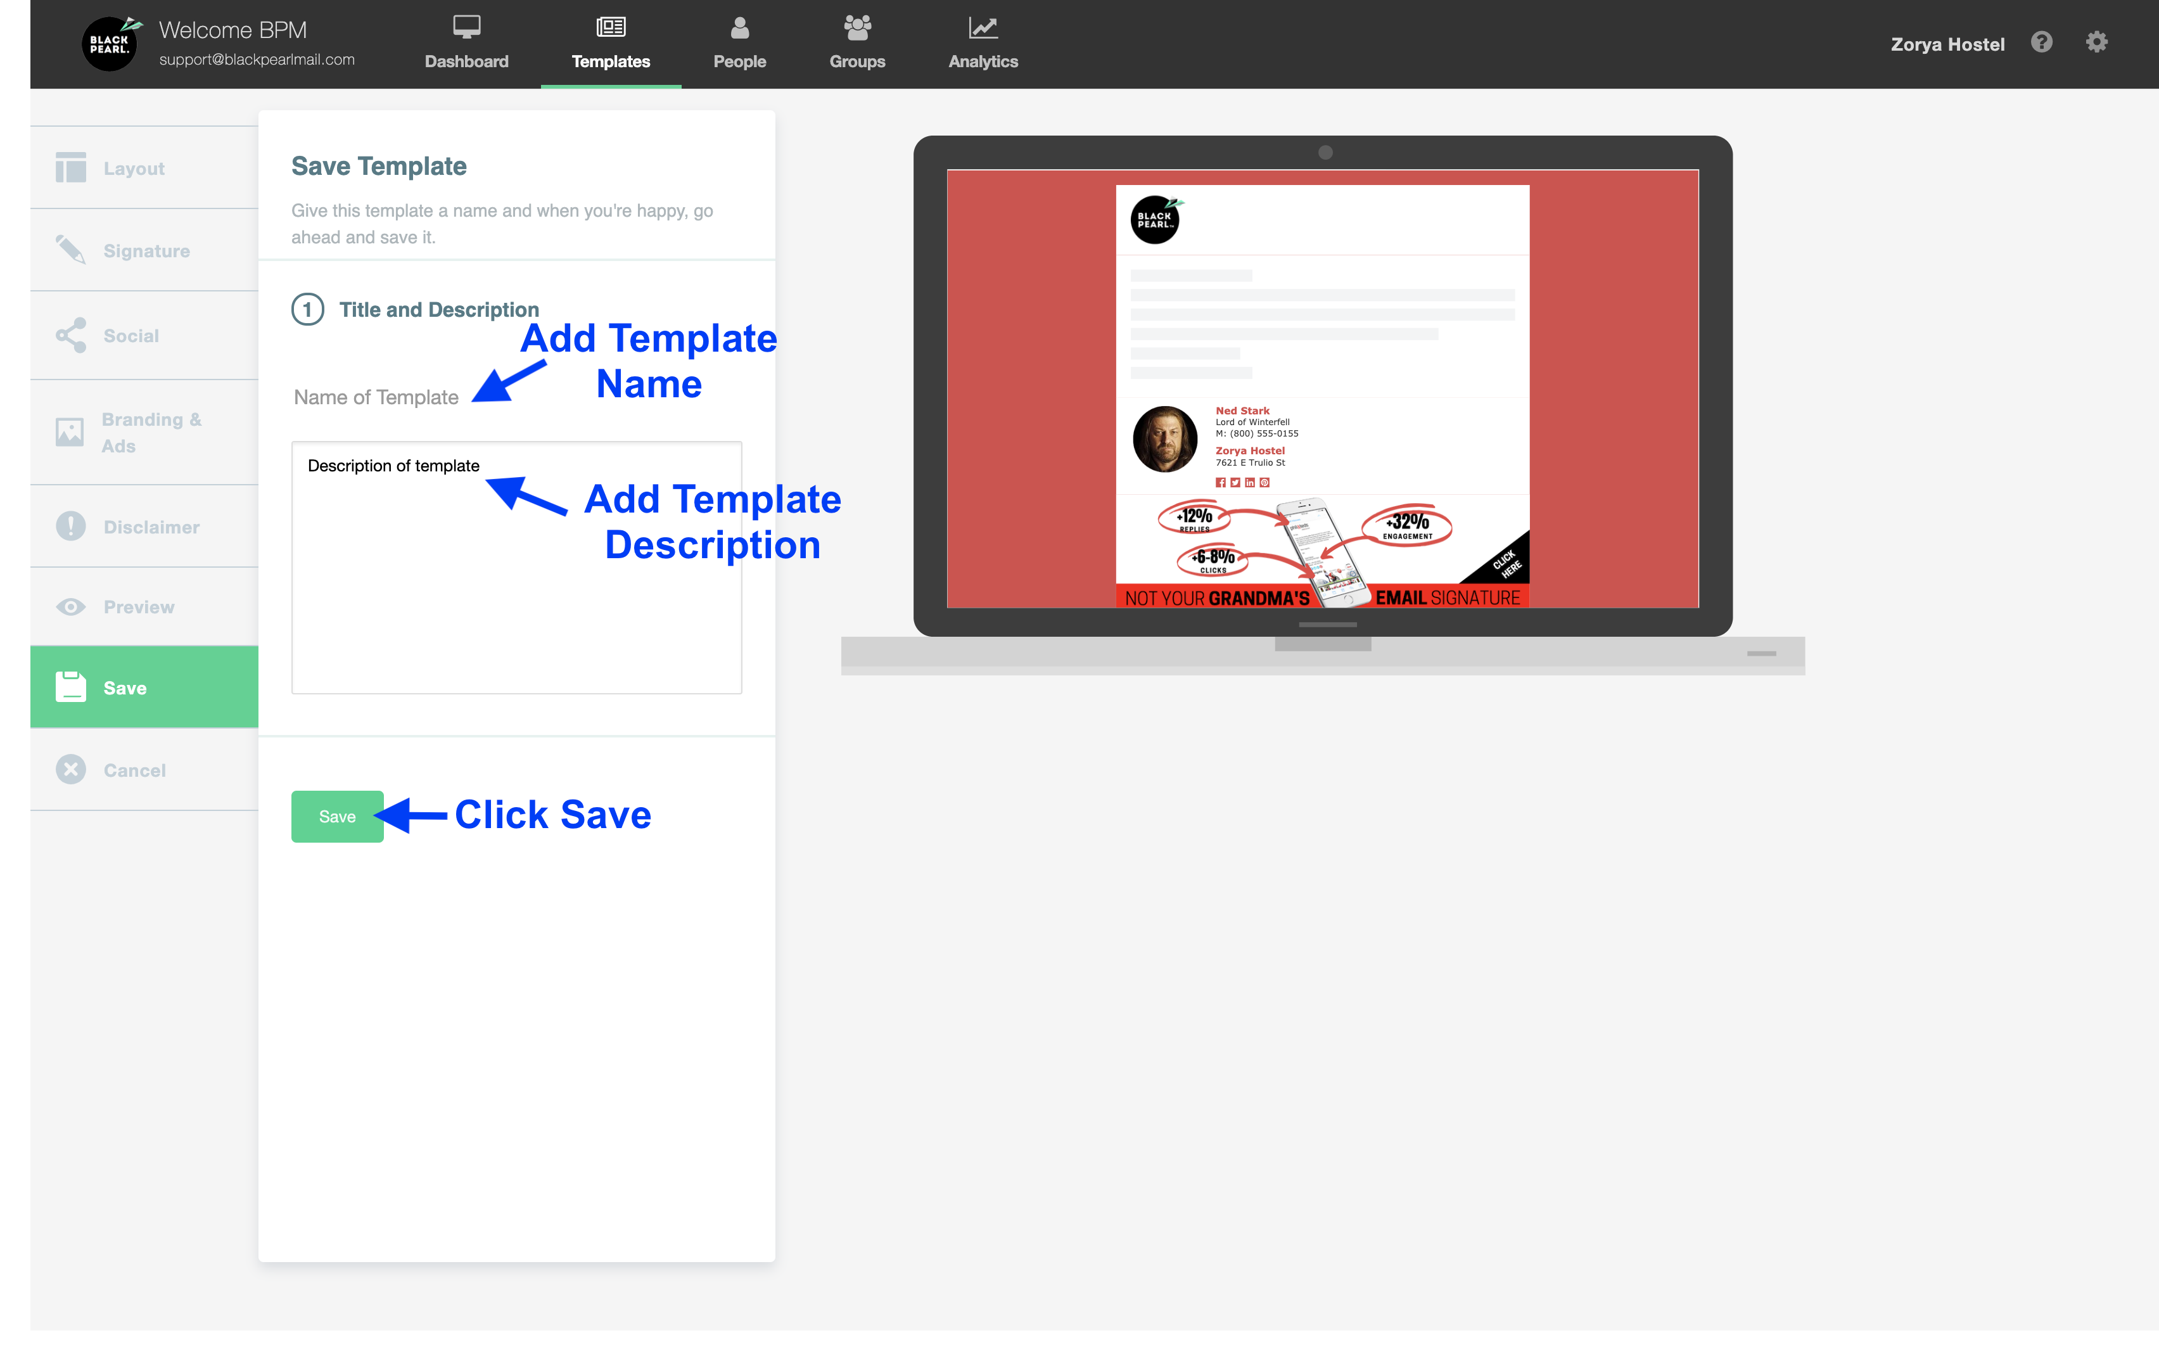Go to the Dashboard tab
The width and height of the screenshot is (2159, 1366).
(466, 43)
